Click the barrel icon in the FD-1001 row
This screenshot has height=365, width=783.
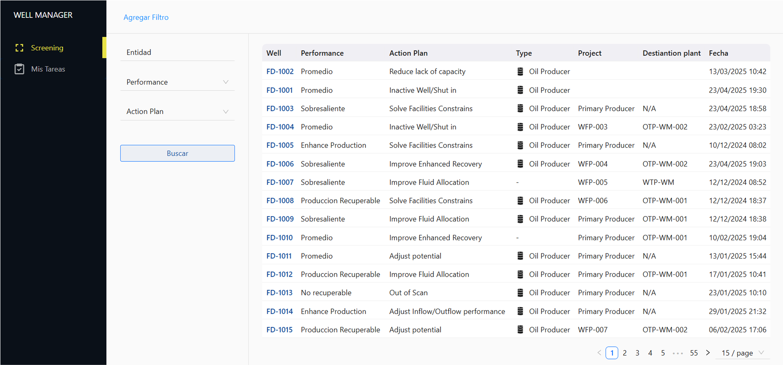pos(520,90)
